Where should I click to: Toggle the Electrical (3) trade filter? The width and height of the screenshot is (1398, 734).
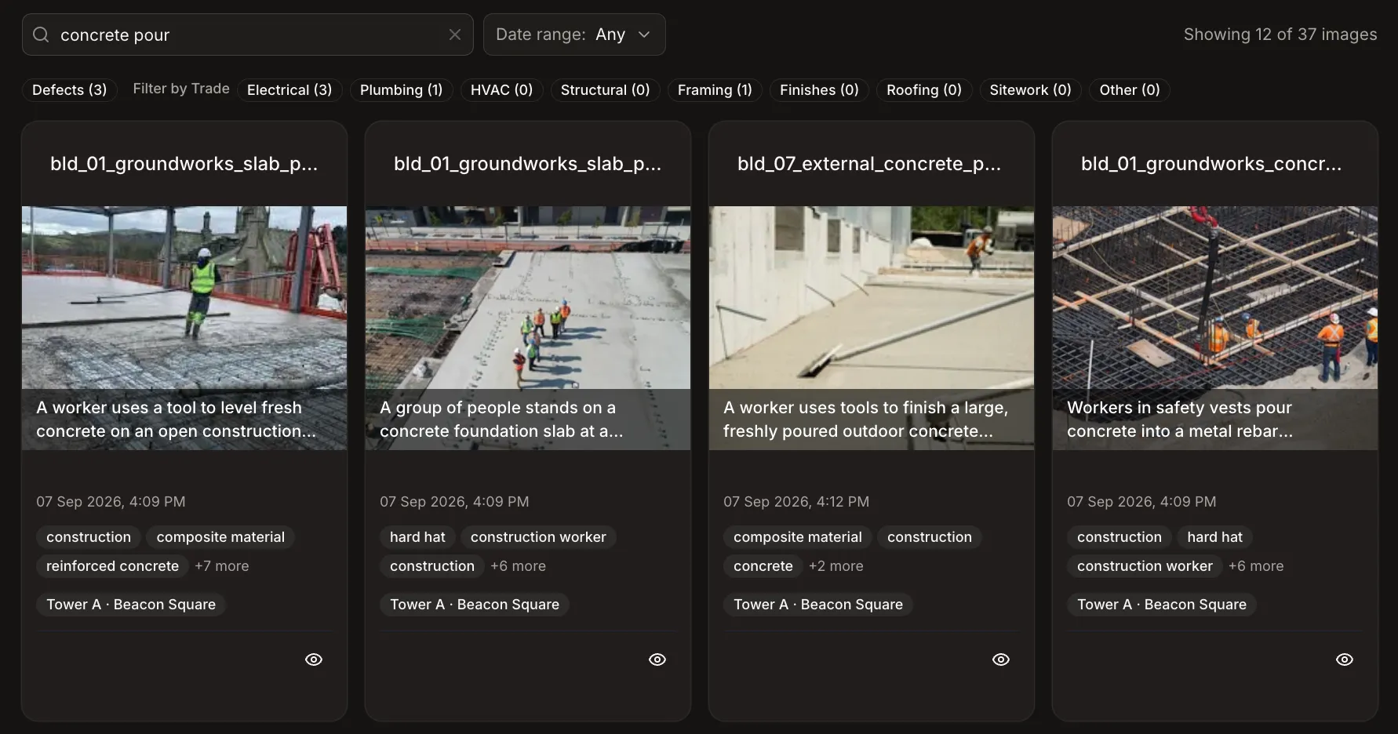click(289, 90)
